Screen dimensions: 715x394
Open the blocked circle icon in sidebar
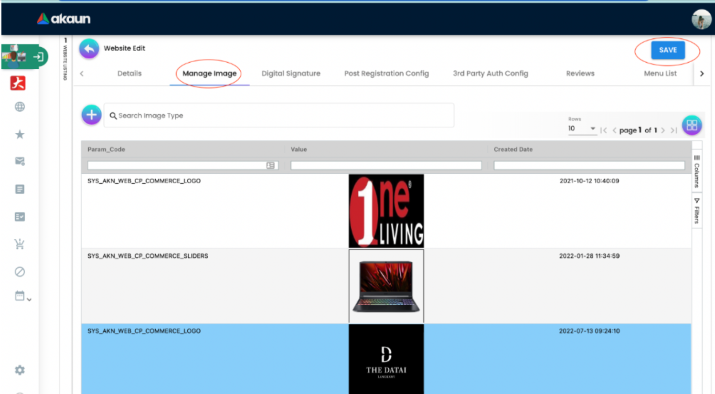(20, 272)
